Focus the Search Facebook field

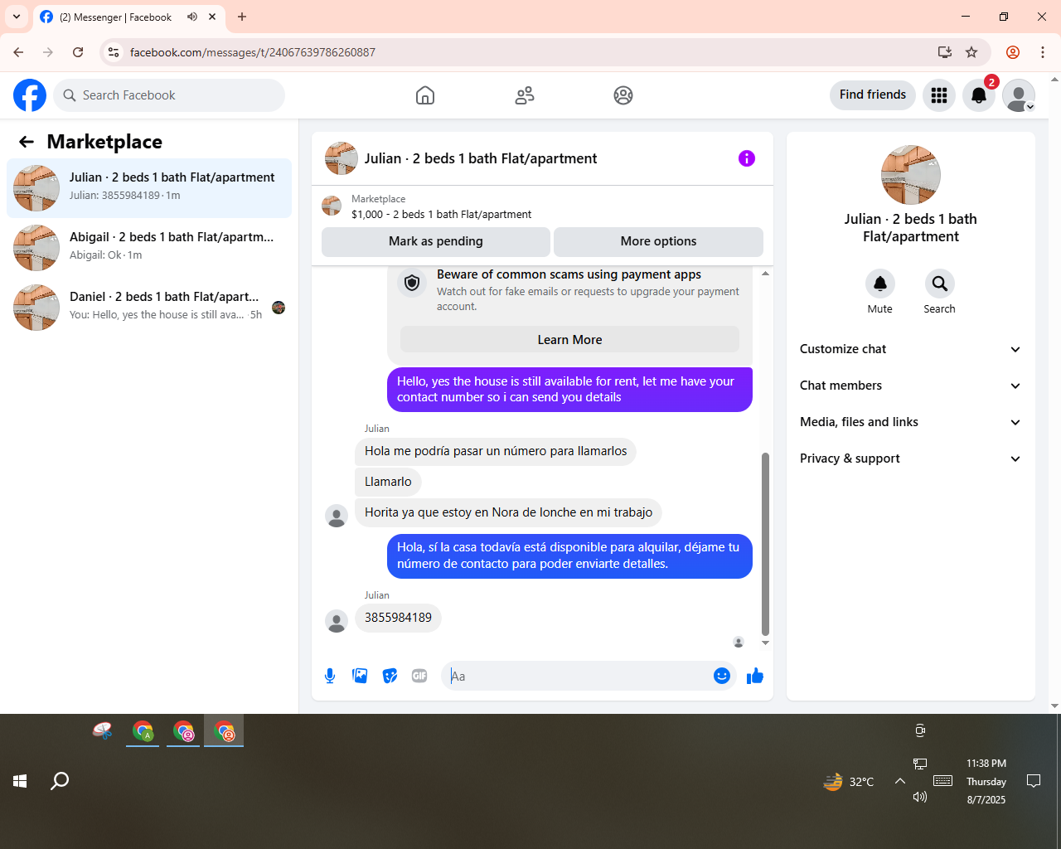tap(169, 95)
